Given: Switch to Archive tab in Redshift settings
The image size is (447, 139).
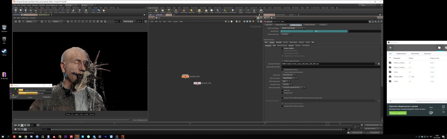Looking at the screenshot, I should click(x=285, y=42).
